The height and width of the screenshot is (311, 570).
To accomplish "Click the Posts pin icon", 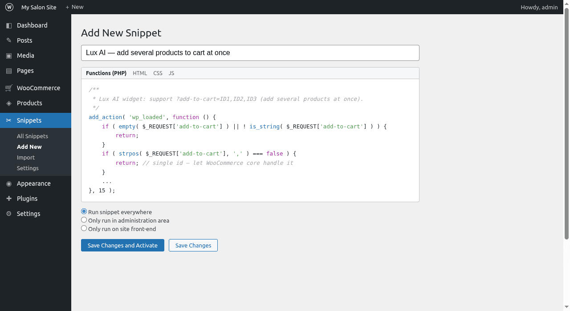I will tap(9, 40).
